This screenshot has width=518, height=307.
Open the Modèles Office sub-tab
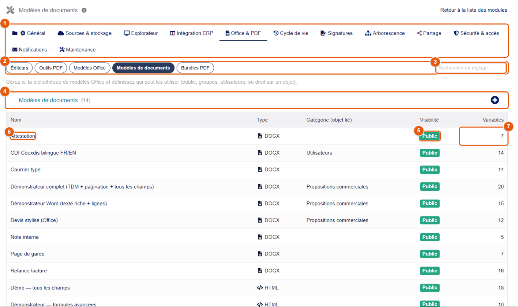(x=90, y=68)
